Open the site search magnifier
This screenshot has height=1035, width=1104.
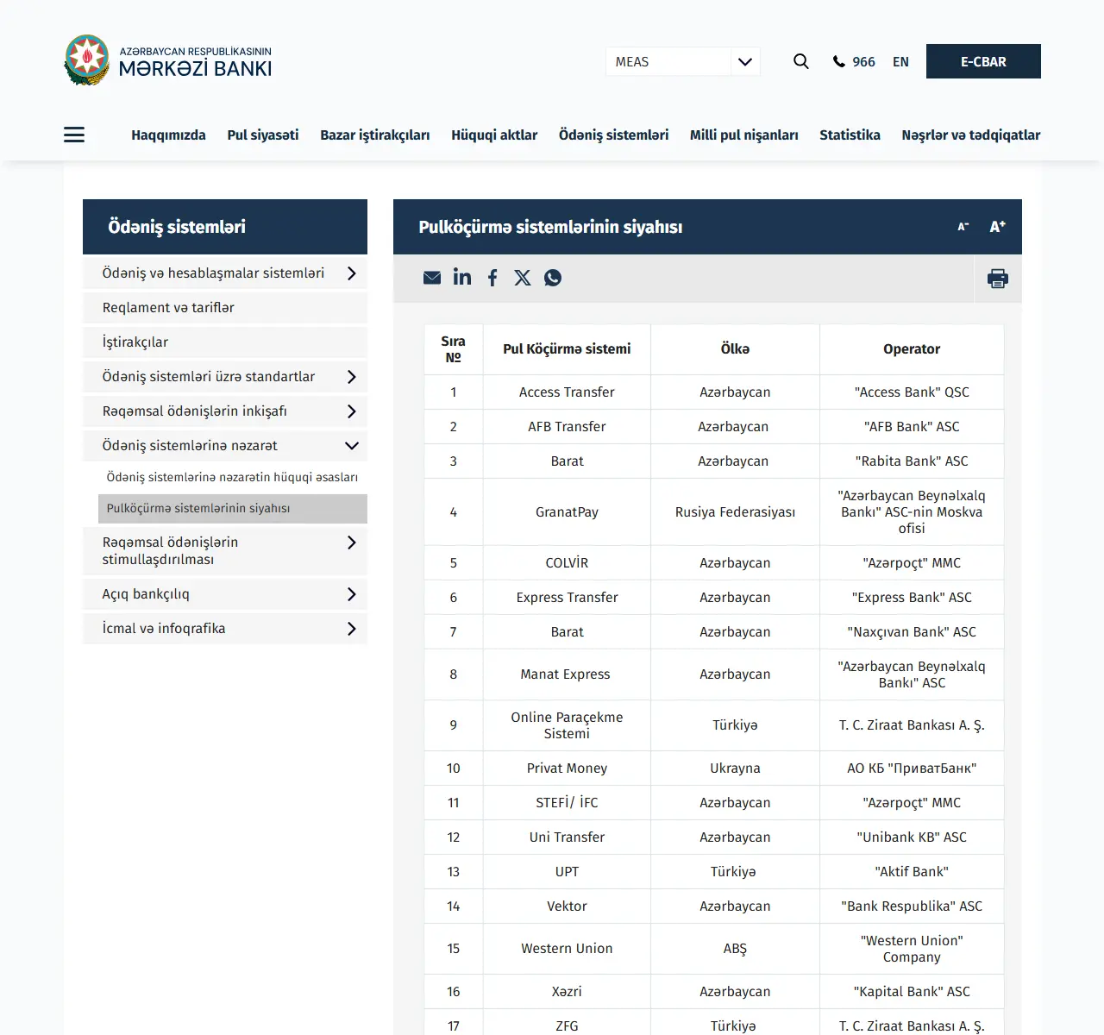tap(801, 61)
